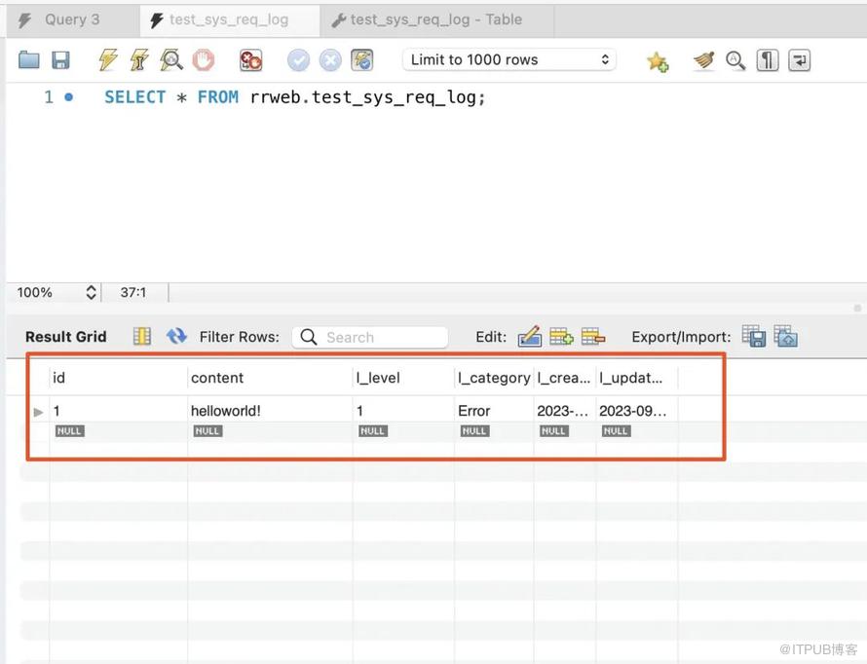Add query to favorites star icon
The width and height of the screenshot is (867, 664).
tap(658, 61)
